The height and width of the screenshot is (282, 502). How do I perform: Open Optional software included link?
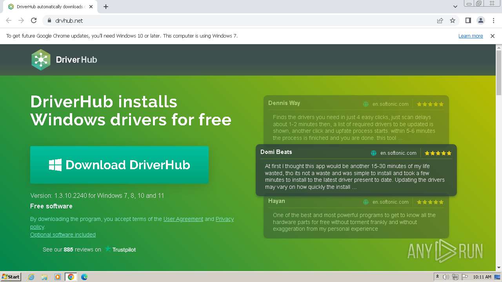63,235
